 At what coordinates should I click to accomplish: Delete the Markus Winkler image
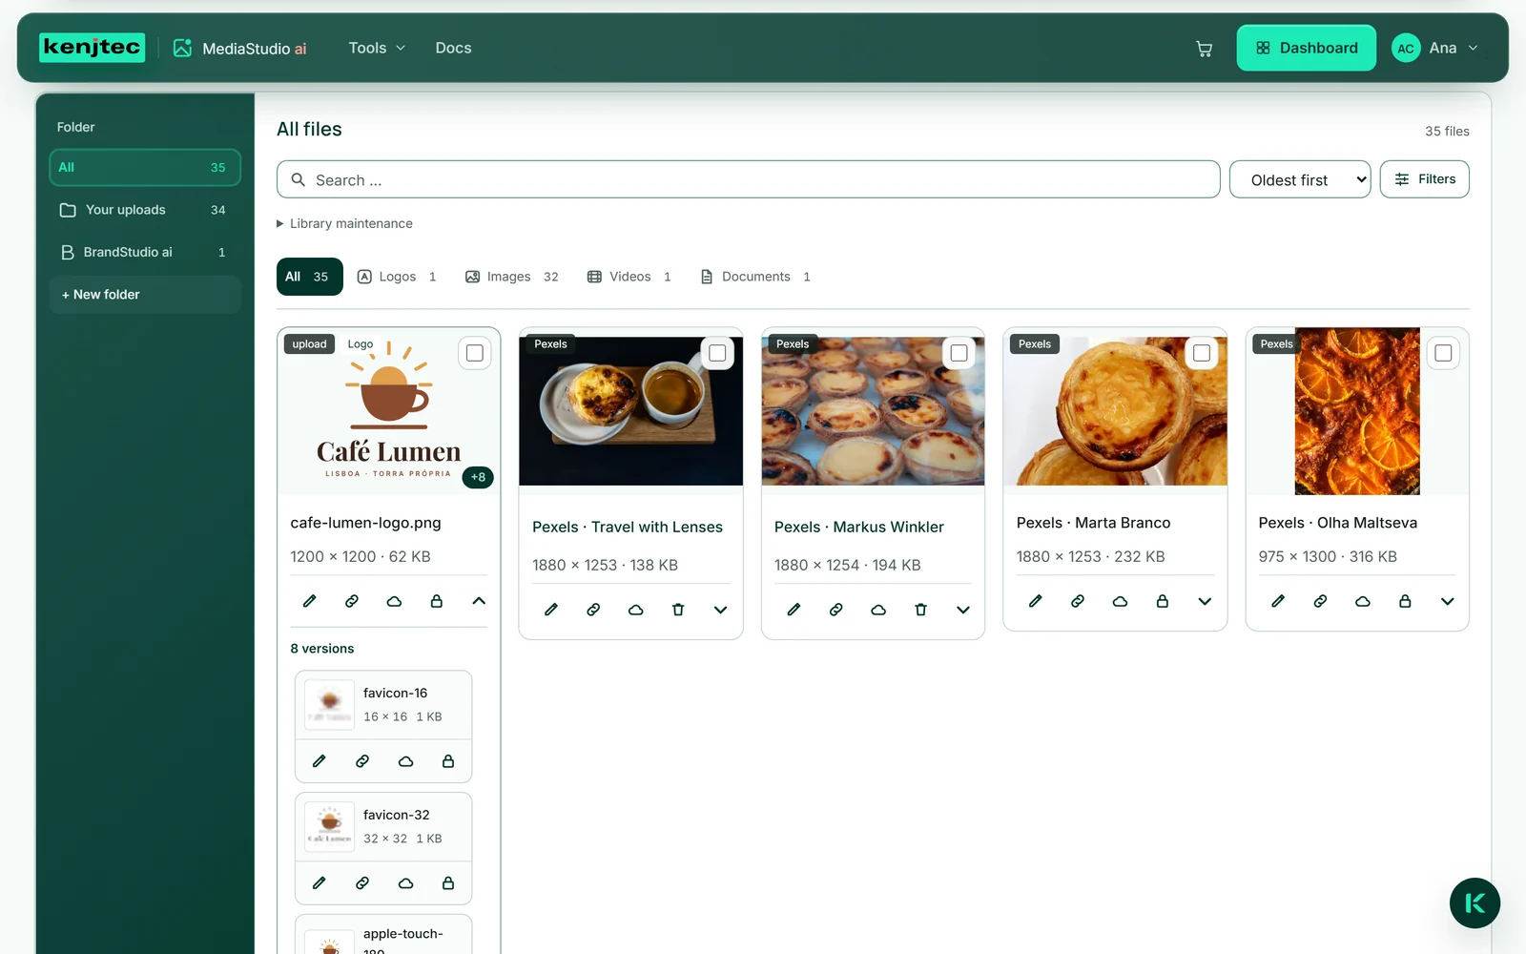(x=920, y=610)
